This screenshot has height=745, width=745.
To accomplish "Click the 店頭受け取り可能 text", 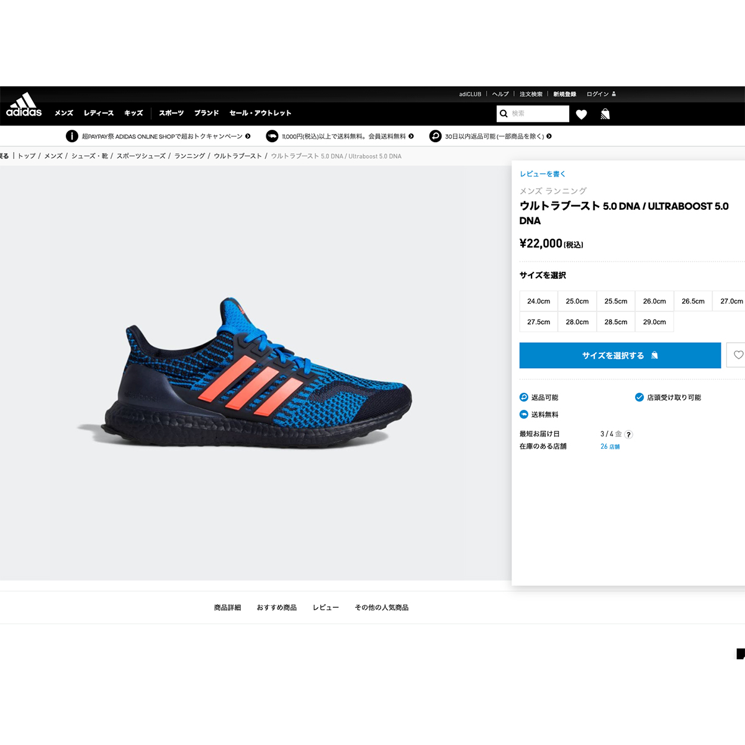I will click(674, 397).
